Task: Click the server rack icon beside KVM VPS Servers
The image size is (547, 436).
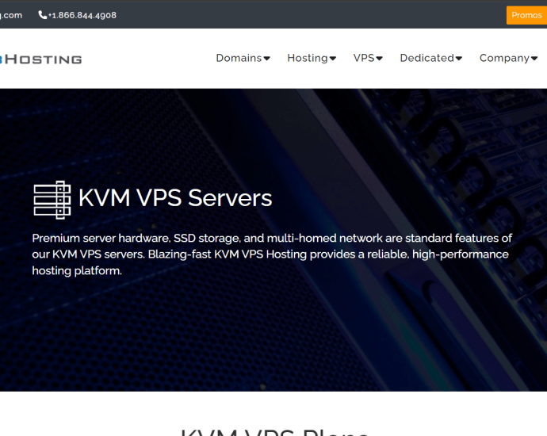Action: [52, 200]
